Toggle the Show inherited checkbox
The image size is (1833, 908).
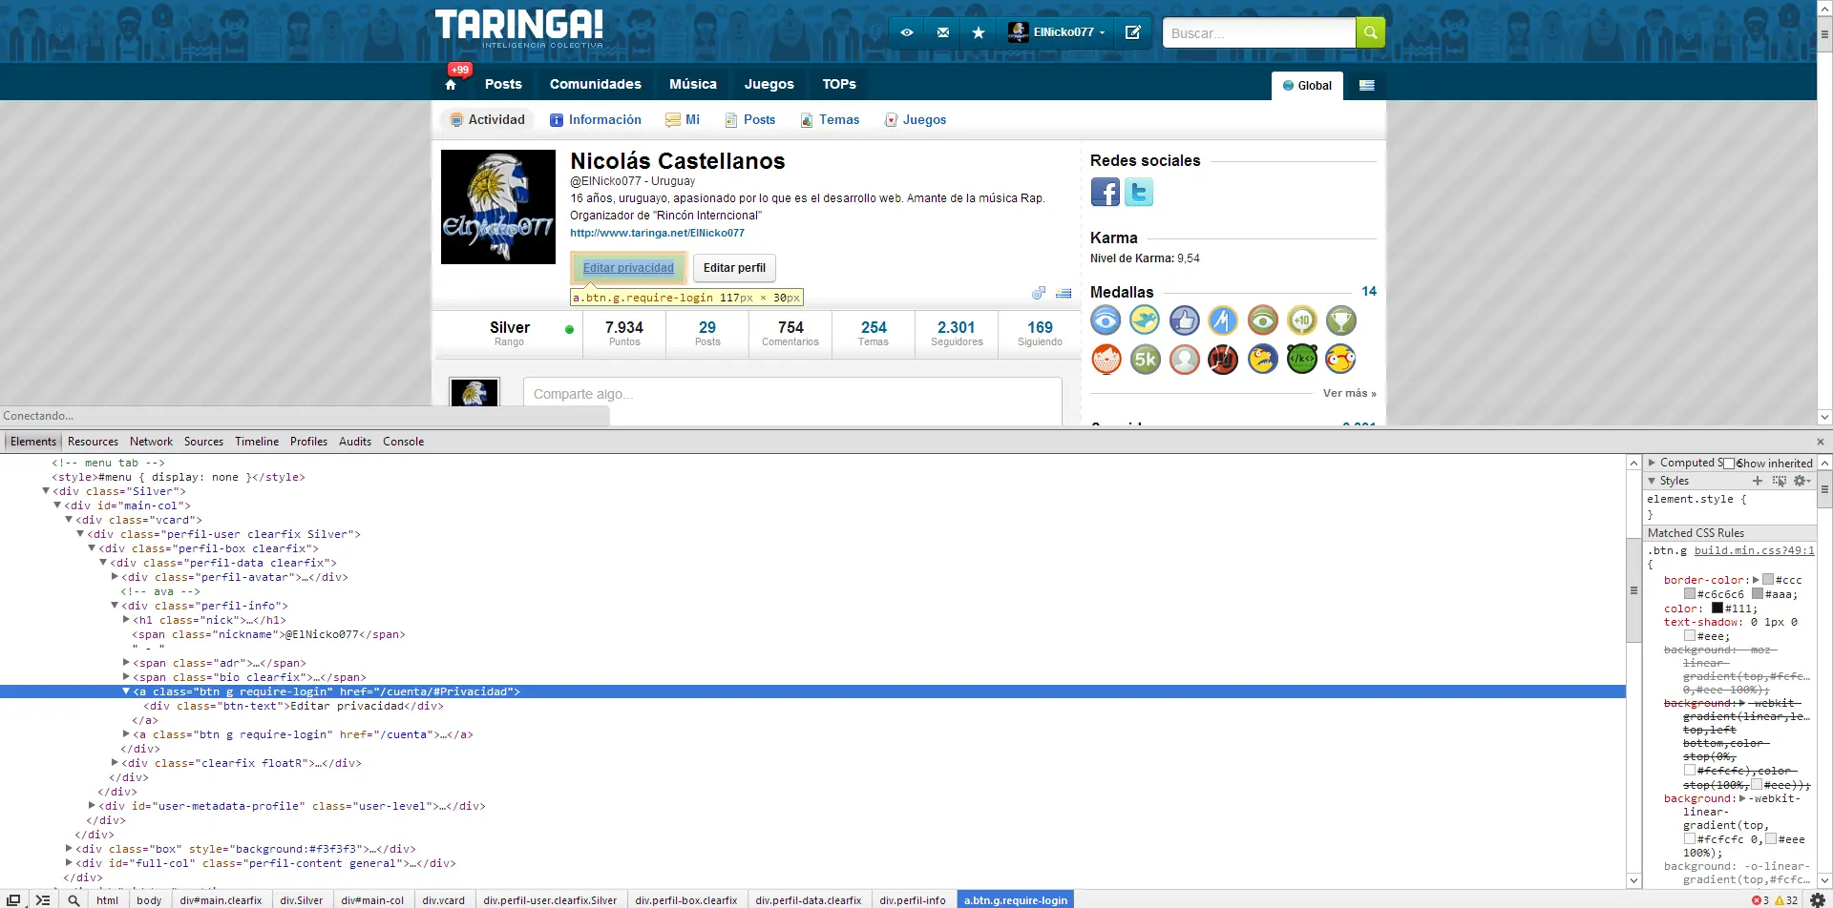coord(1728,464)
